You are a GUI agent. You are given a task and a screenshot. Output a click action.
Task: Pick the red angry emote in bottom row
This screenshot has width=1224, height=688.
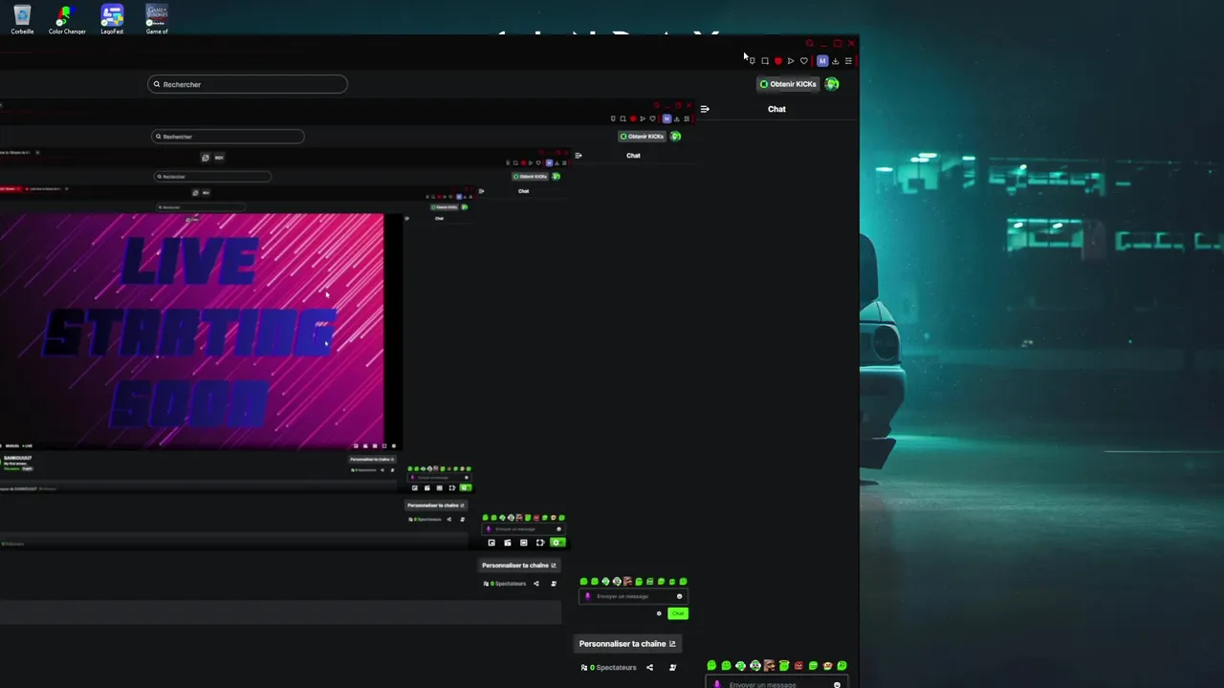point(798,666)
